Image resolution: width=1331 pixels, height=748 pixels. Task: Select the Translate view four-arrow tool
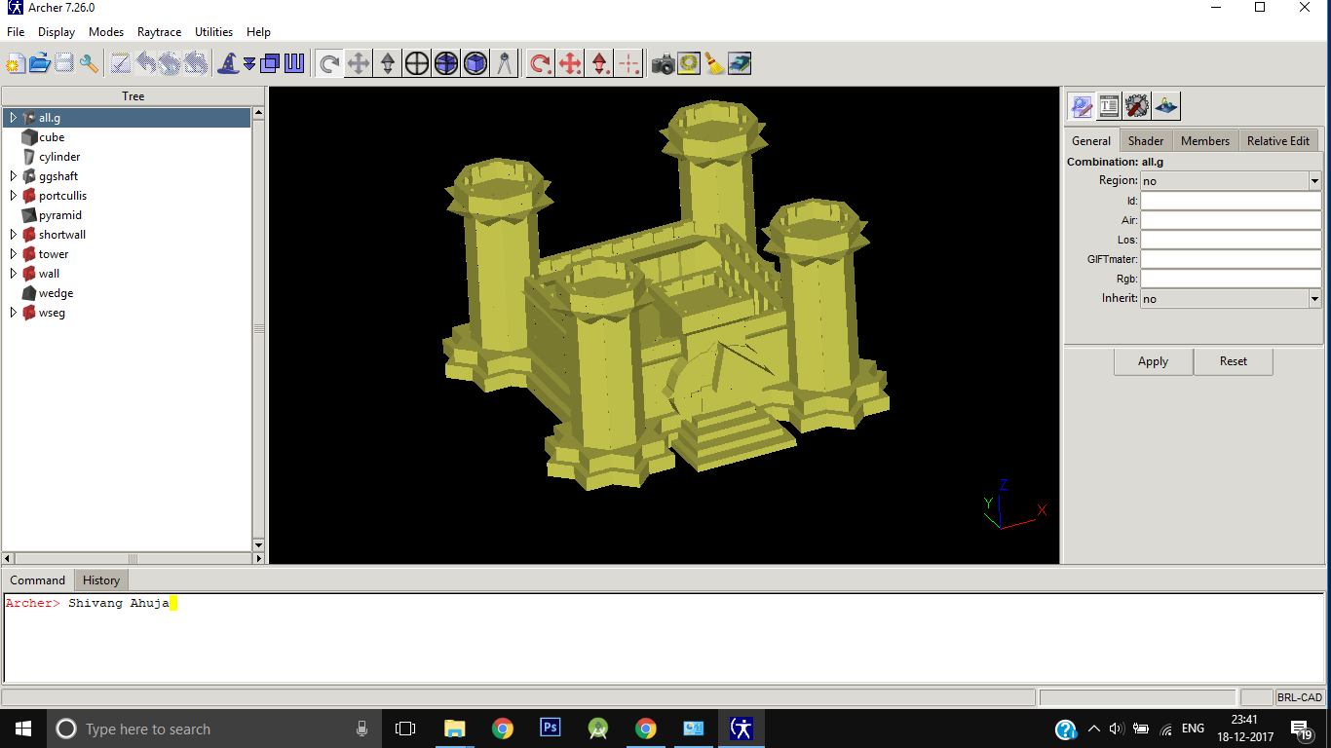[359, 64]
